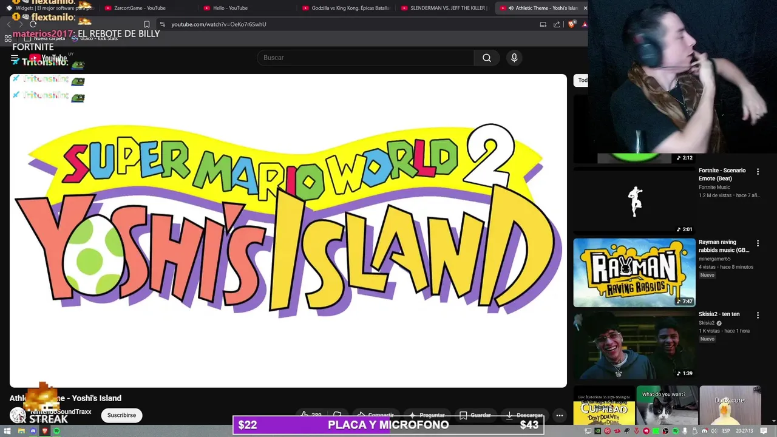
Task: Open ULaco - Kick Stats bookmark
Action: pos(94,38)
